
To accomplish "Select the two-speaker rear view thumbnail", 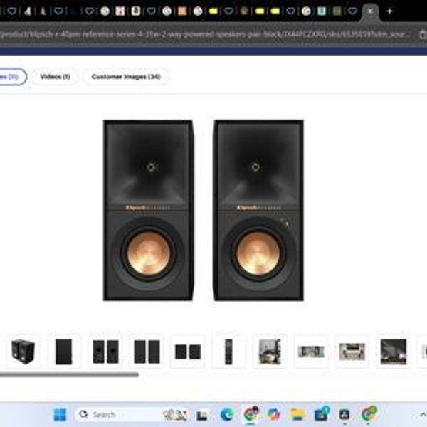I will coord(105,352).
